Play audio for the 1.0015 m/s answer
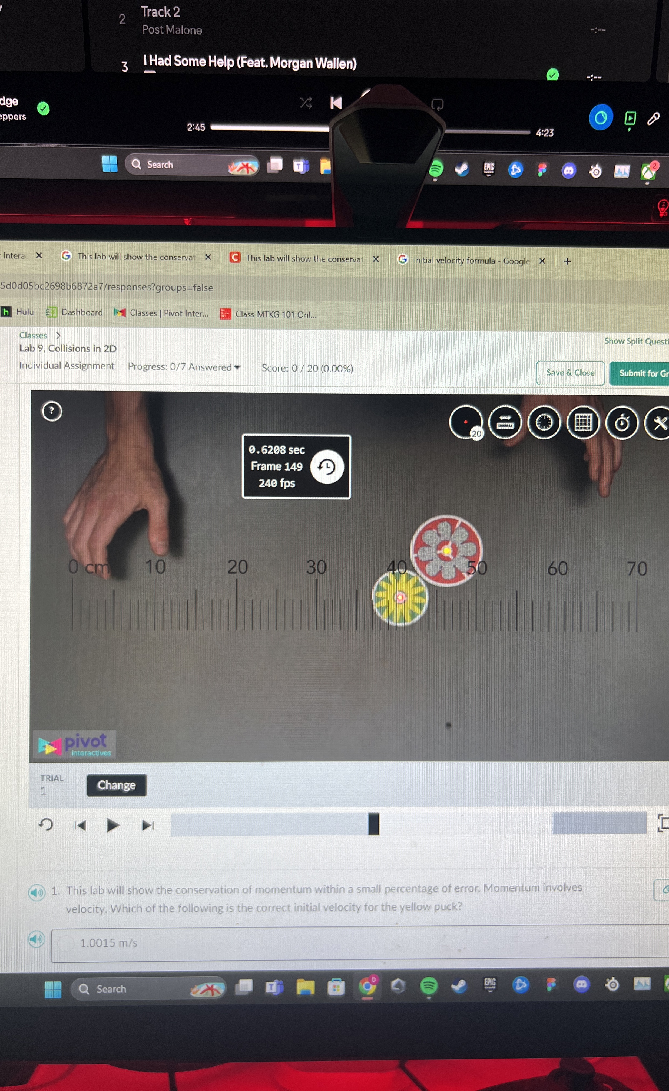Screen dimensions: 669x1091 click(x=37, y=939)
